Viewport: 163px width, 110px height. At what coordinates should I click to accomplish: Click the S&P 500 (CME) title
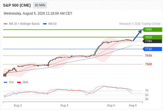17,5
